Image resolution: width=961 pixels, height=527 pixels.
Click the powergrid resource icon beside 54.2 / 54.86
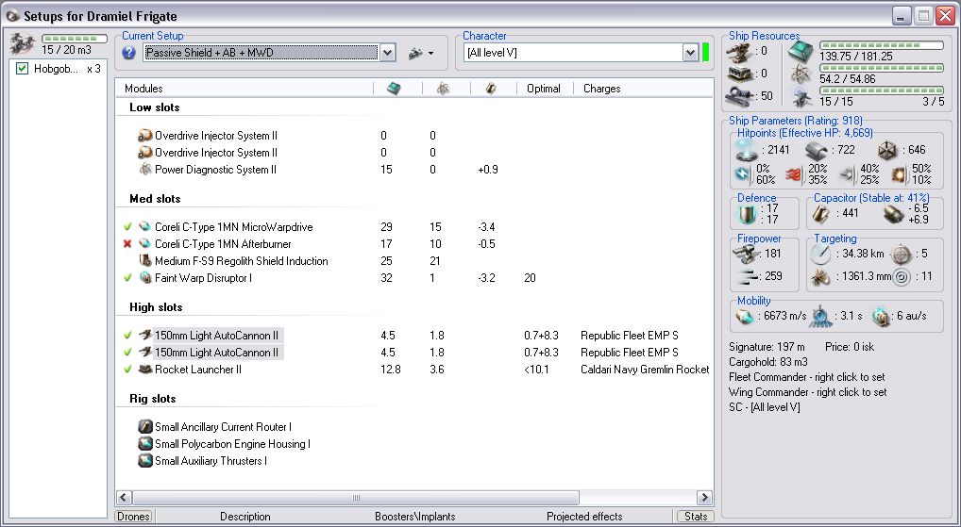801,74
